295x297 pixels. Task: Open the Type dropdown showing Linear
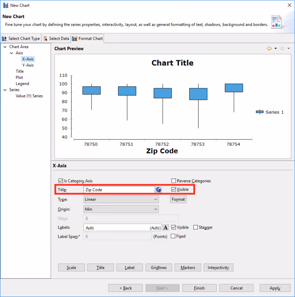[x=121, y=199]
